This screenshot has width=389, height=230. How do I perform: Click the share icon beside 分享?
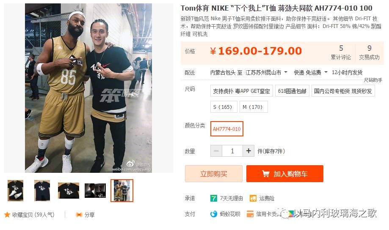[x=79, y=215]
